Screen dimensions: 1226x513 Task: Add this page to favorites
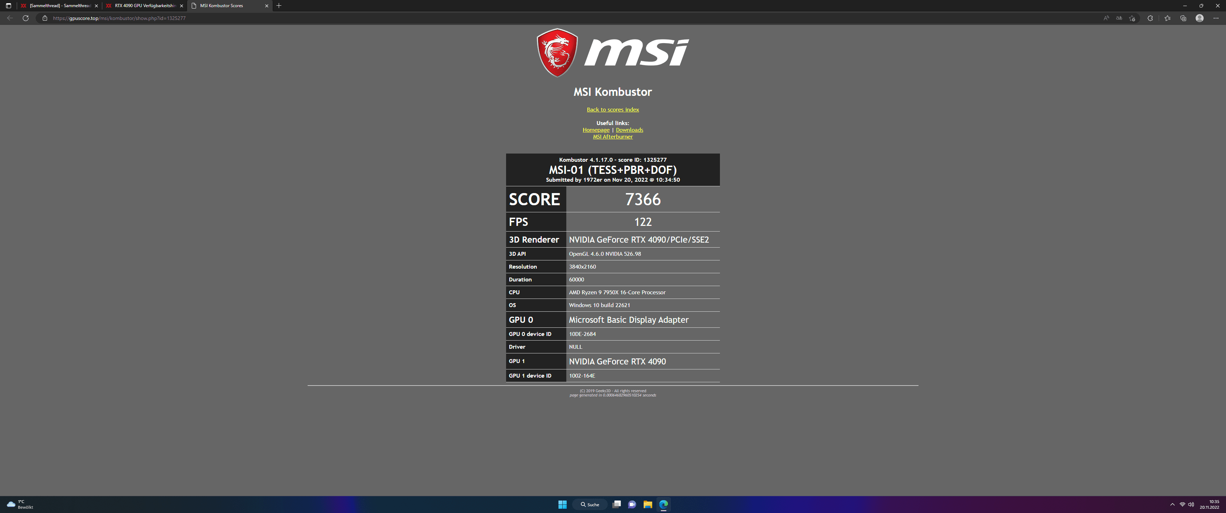coord(1132,18)
